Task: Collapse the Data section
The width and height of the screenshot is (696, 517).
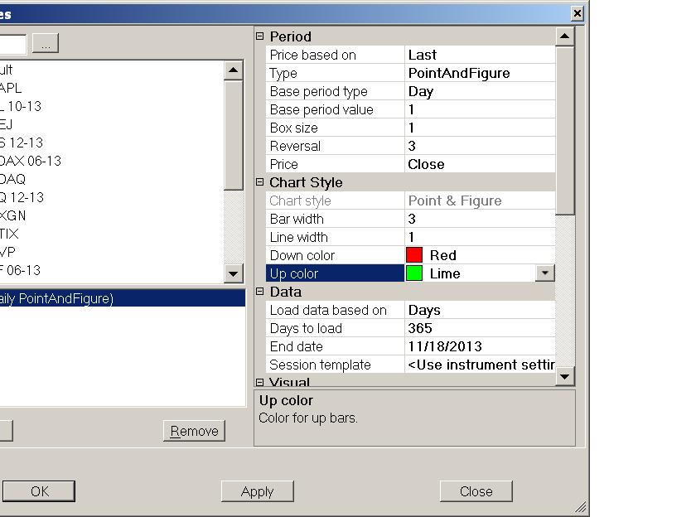Action: 260,292
